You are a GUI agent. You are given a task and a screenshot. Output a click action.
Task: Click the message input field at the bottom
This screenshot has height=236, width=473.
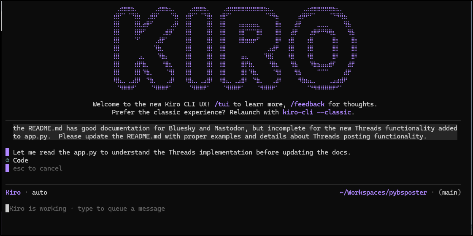tap(233, 209)
